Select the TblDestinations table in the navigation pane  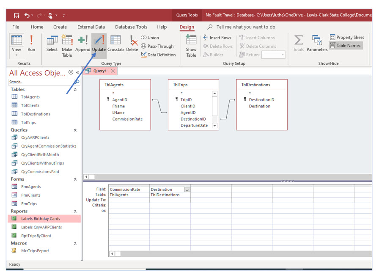pos(36,114)
